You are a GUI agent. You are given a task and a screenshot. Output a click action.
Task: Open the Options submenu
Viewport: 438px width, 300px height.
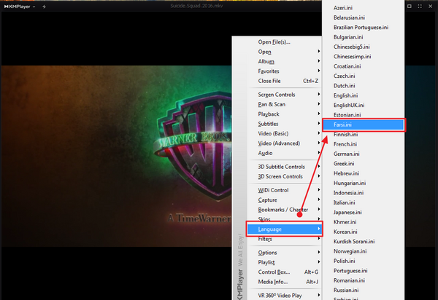pos(285,253)
